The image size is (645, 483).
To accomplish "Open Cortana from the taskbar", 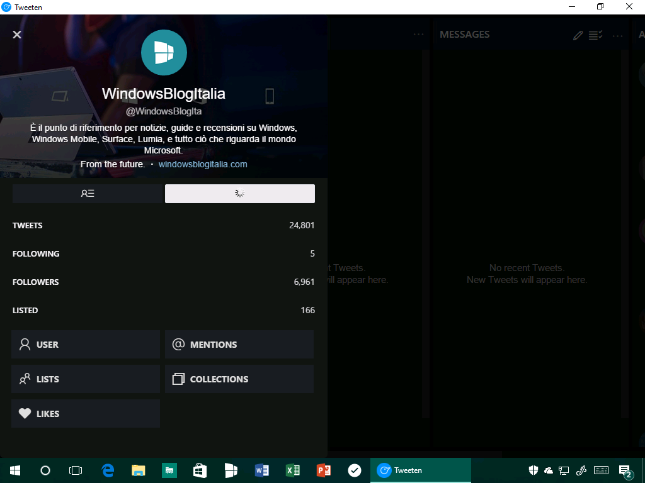I will (45, 470).
